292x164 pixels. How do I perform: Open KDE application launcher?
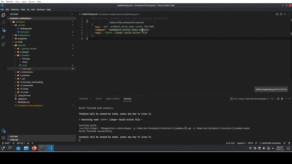(3, 148)
